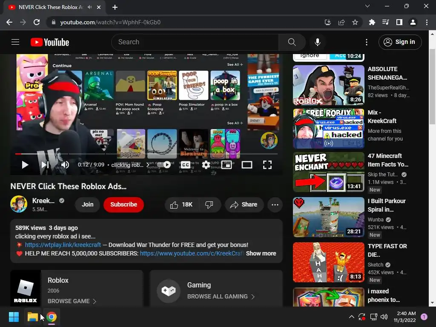
Task: Start voice search with microphone icon
Action: pyautogui.click(x=317, y=42)
